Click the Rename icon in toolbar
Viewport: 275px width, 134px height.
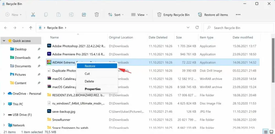pyautogui.click(x=71, y=15)
